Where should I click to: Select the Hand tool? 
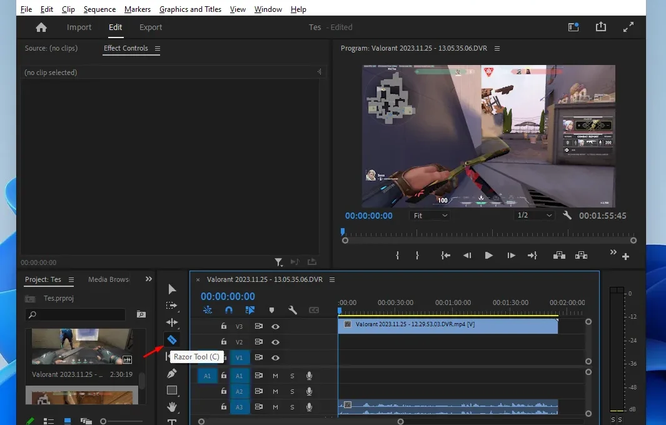tap(172, 407)
